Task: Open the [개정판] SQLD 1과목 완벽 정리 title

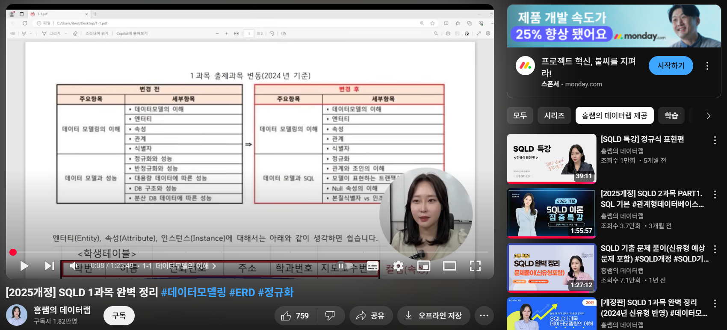Action: (654, 308)
